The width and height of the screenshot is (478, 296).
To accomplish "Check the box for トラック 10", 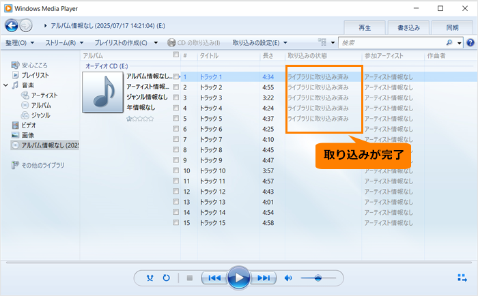I will pos(176,171).
